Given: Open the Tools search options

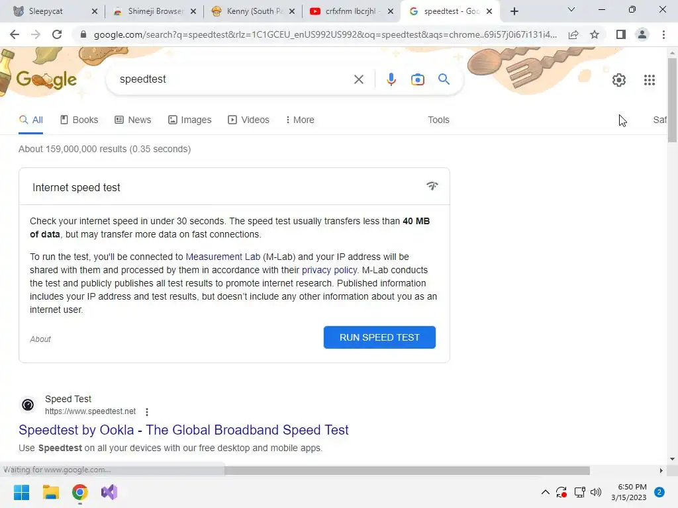Looking at the screenshot, I should [438, 120].
